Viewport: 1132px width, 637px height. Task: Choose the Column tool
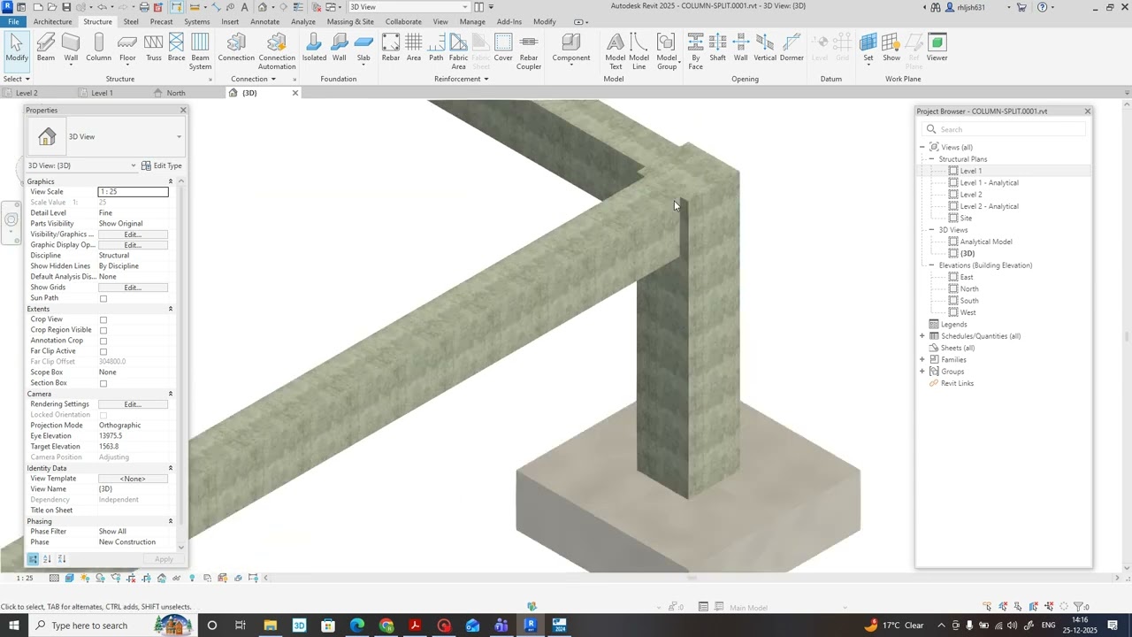point(98,48)
